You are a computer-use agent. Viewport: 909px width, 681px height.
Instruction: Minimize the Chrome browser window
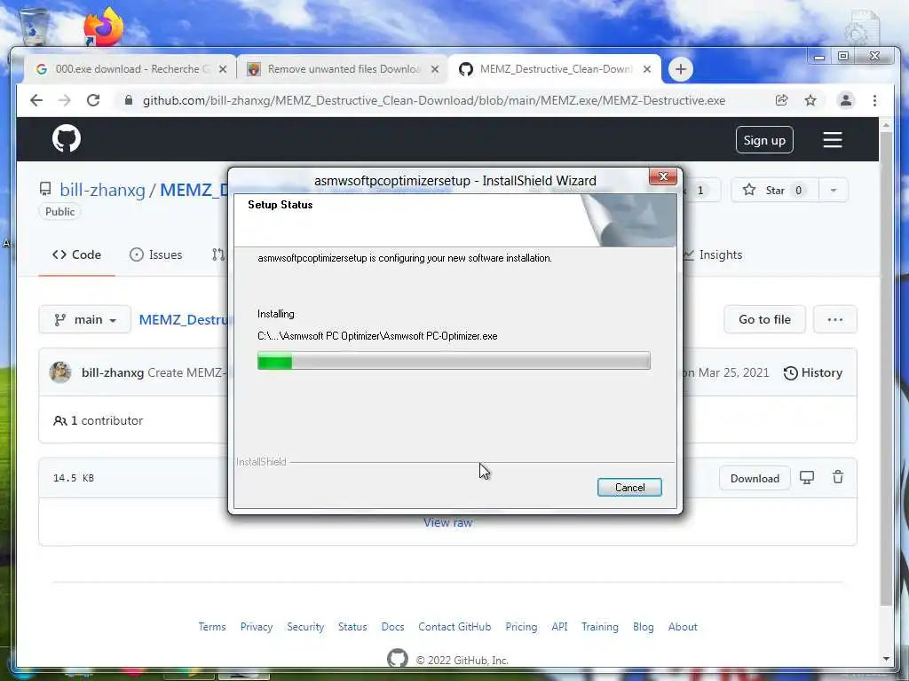point(819,56)
